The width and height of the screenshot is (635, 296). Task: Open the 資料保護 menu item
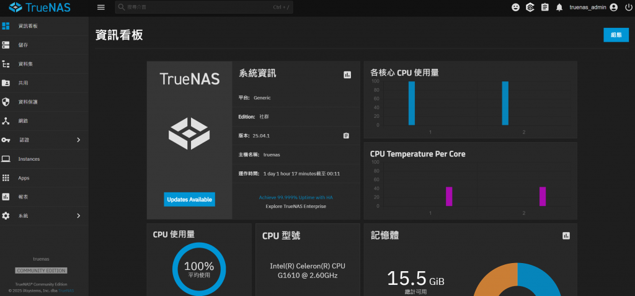pos(44,102)
